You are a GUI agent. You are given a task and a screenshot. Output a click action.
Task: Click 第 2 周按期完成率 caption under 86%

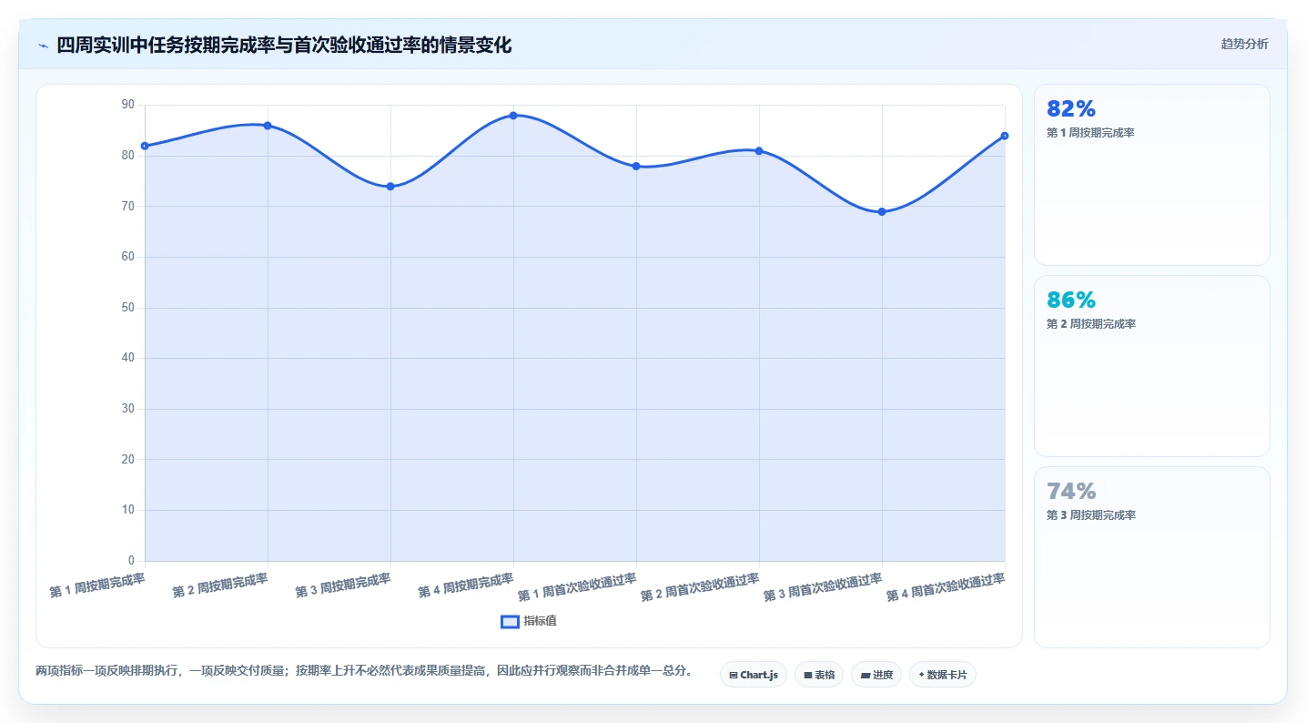[x=1091, y=324]
